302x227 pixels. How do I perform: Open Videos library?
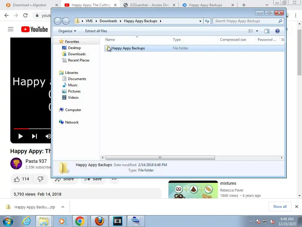pyautogui.click(x=73, y=98)
